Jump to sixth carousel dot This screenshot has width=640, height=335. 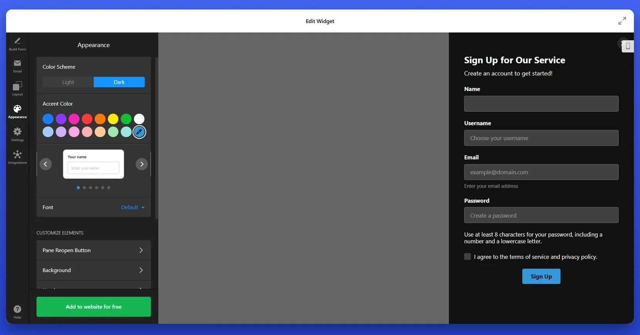(109, 188)
